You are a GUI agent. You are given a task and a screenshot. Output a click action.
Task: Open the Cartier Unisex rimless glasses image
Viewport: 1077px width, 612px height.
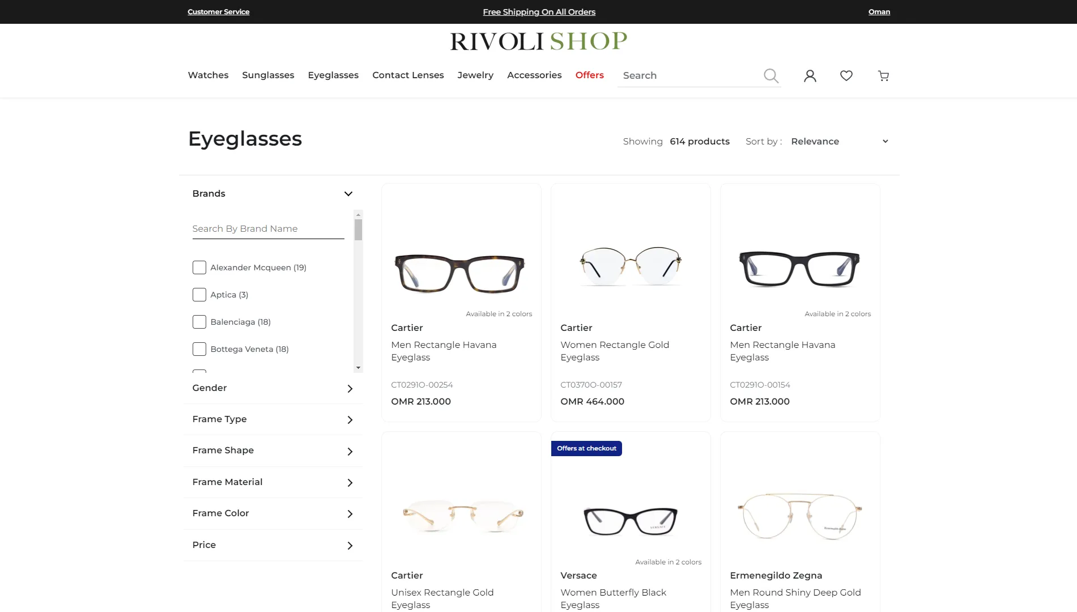coord(462,516)
